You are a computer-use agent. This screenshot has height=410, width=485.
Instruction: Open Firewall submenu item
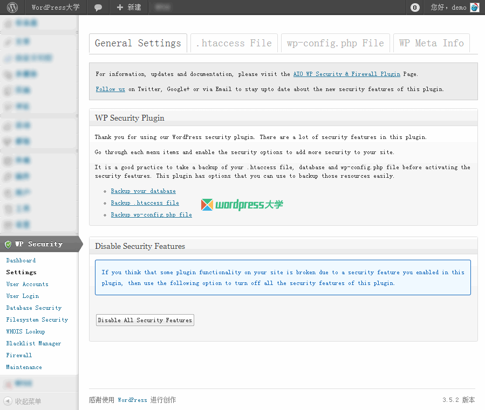tap(19, 355)
